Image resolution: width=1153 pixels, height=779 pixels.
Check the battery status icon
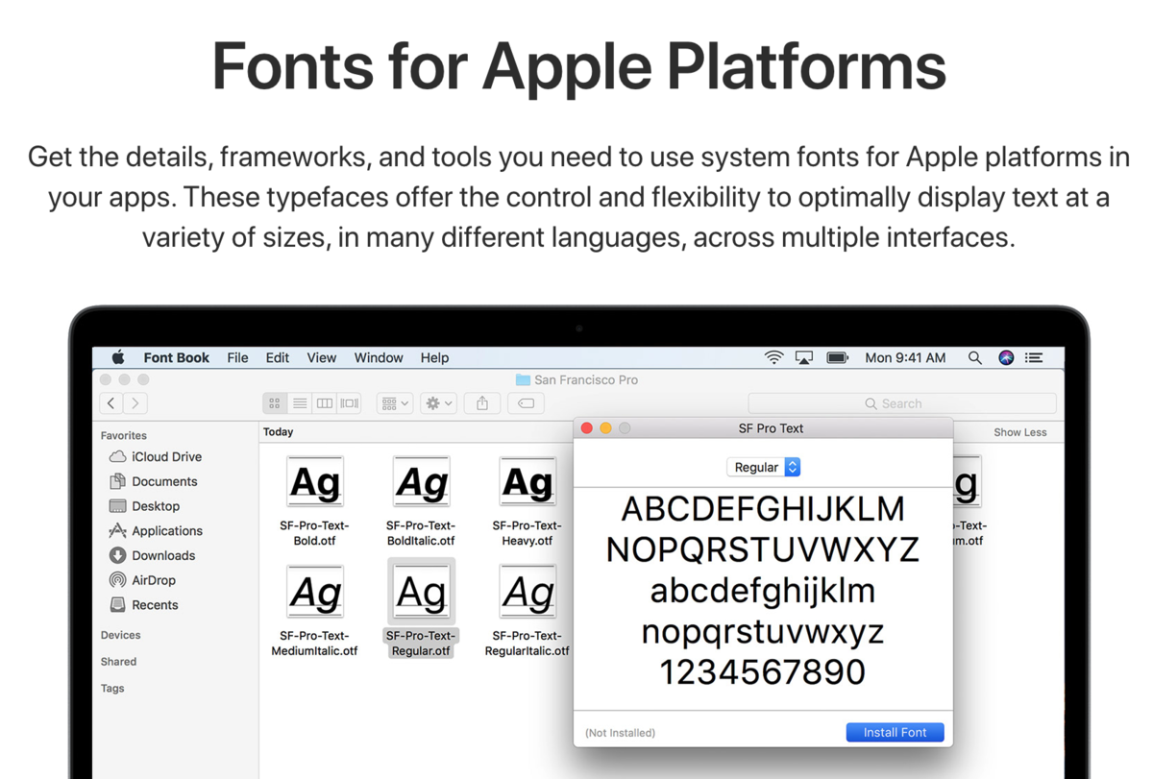click(x=838, y=357)
